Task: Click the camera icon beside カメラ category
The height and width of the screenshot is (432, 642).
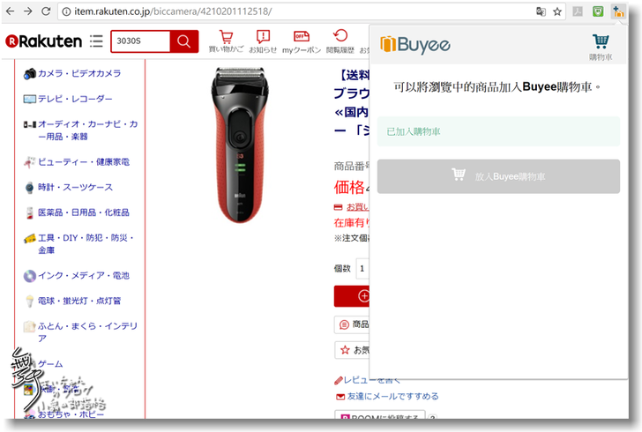Action: point(29,74)
